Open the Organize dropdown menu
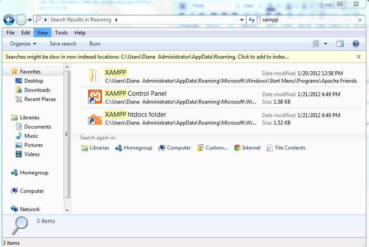 coord(23,44)
